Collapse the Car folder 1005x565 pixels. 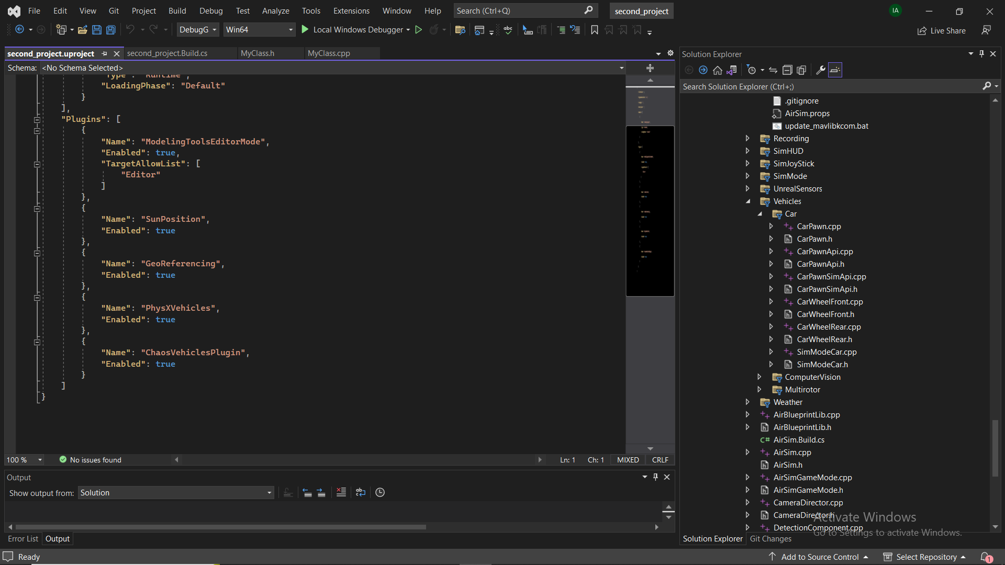pyautogui.click(x=760, y=213)
